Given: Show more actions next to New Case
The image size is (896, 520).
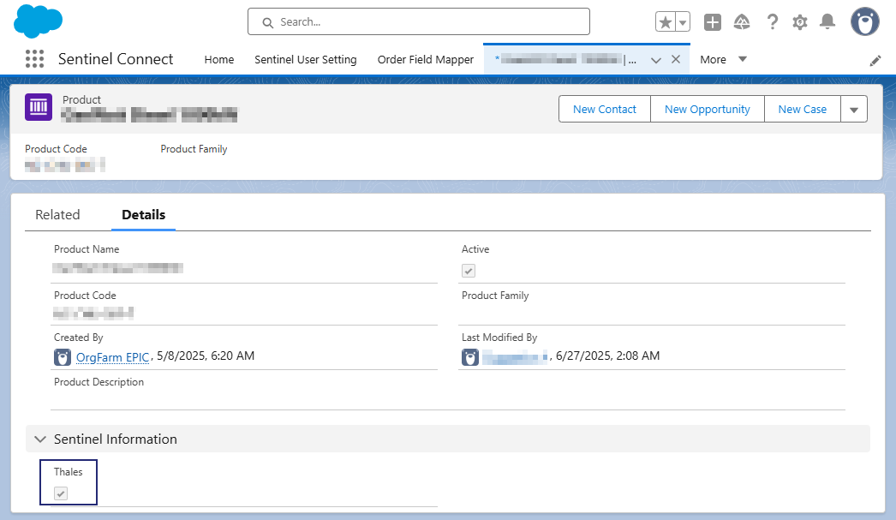Looking at the screenshot, I should 854,109.
